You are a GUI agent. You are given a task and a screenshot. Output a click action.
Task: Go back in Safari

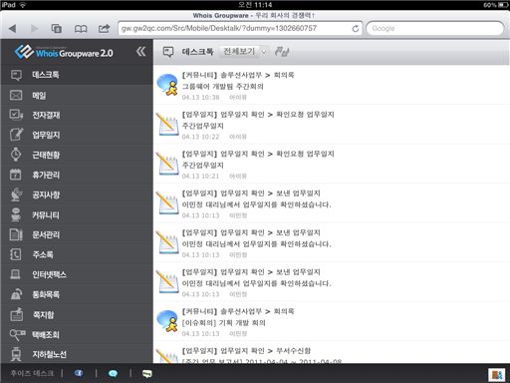(13, 29)
